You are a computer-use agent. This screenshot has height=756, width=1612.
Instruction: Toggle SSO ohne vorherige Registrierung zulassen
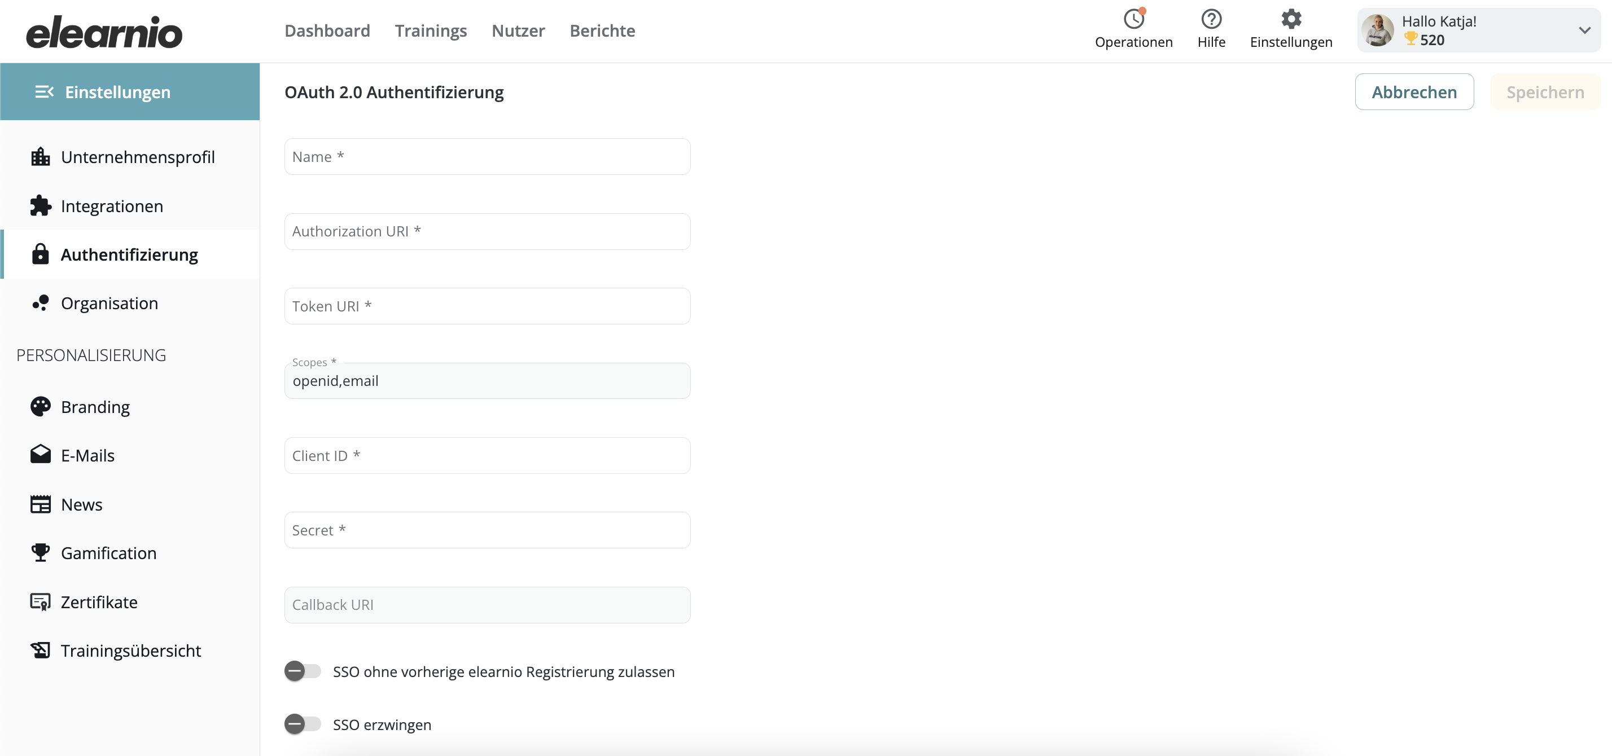click(303, 671)
